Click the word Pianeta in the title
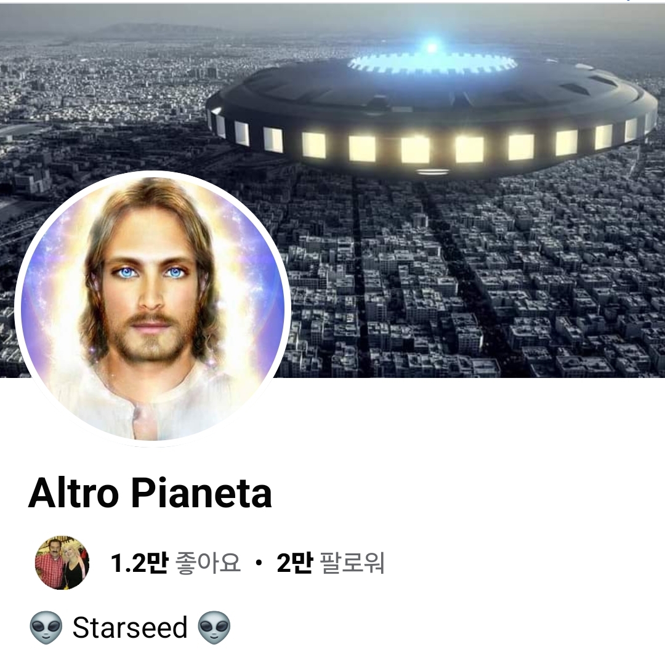The height and width of the screenshot is (663, 665). pos(201,494)
